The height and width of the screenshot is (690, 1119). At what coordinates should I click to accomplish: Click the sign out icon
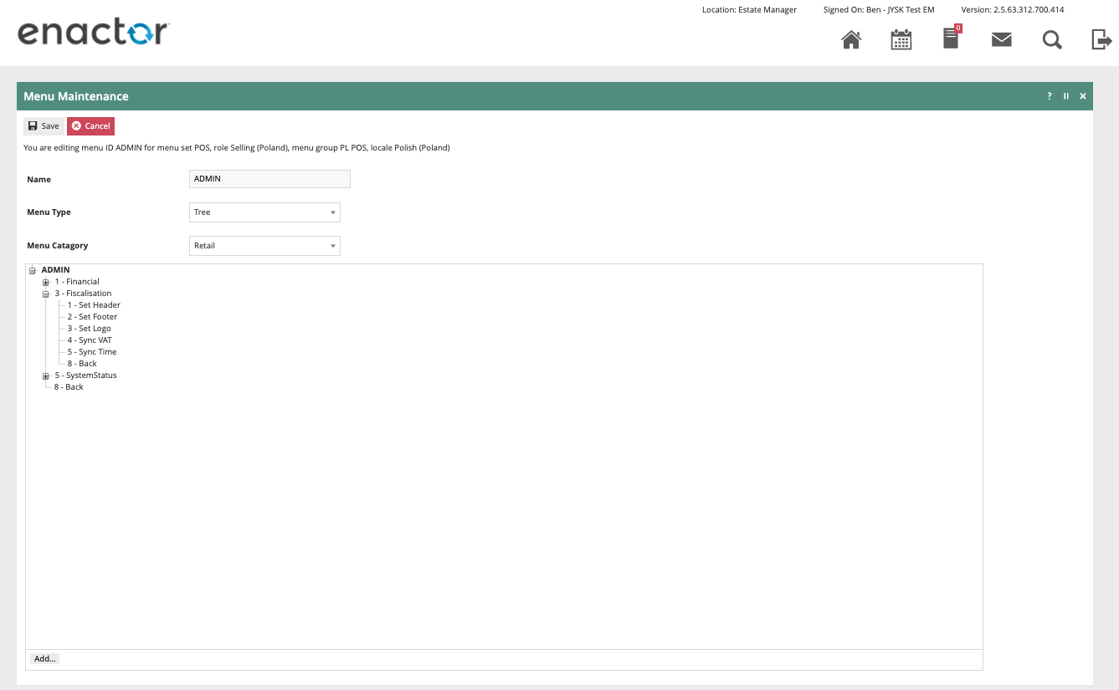click(1101, 39)
